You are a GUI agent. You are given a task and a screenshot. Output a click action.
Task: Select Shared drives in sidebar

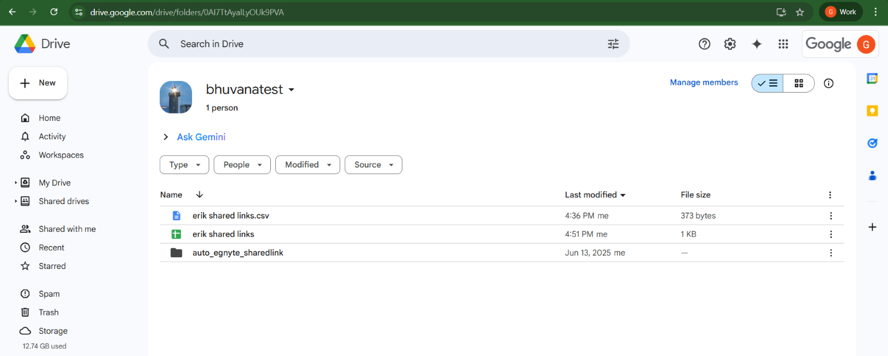(64, 201)
